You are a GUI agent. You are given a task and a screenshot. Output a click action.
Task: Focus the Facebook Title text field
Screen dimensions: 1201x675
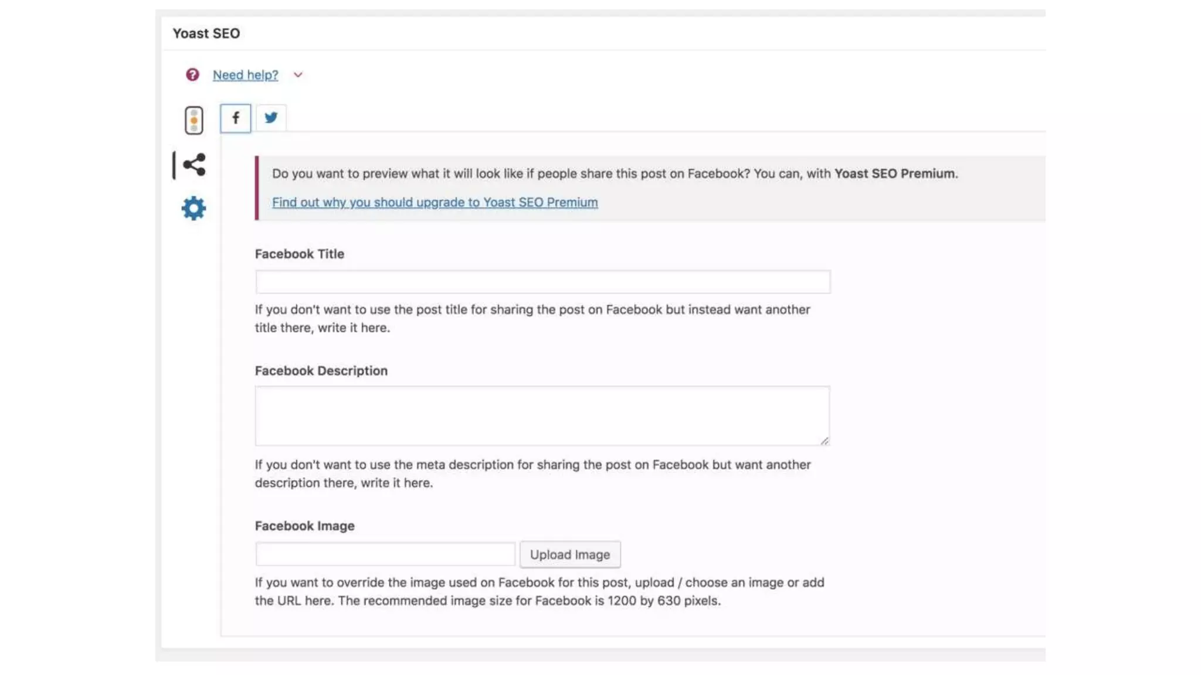click(542, 282)
